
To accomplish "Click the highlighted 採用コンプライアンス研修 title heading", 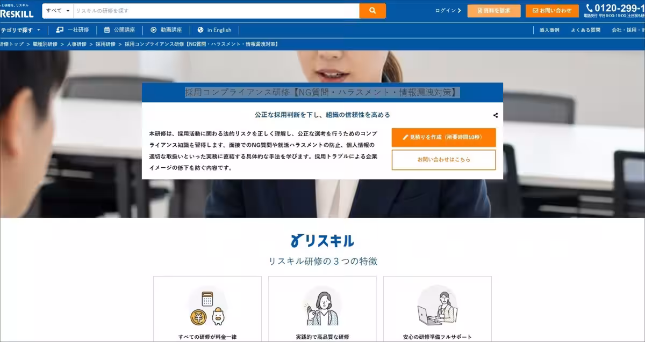I will click(322, 92).
